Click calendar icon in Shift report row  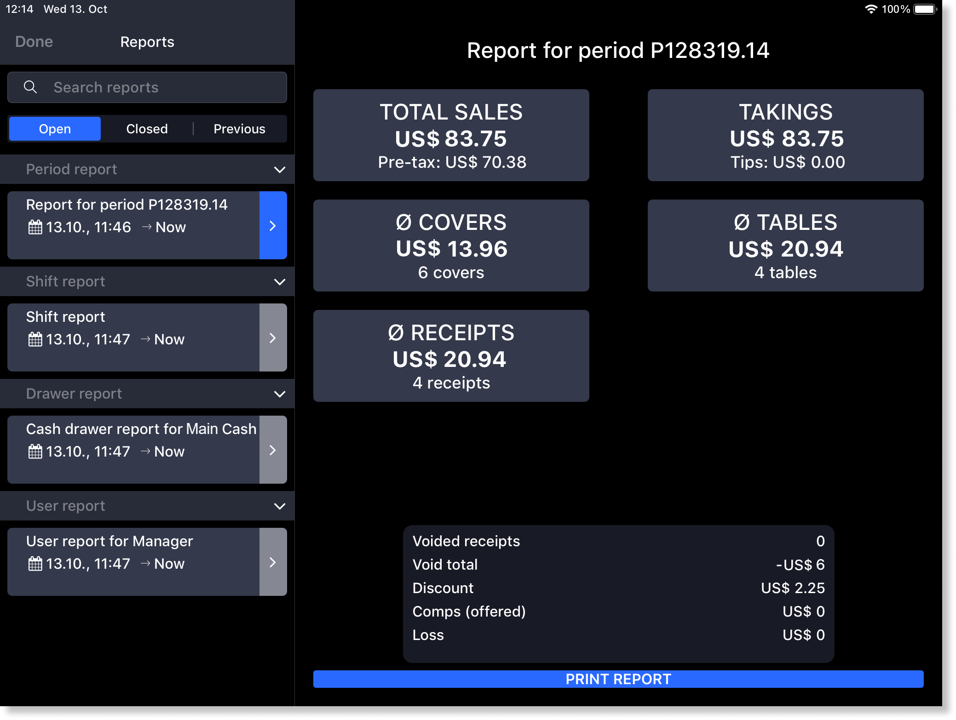pos(35,339)
